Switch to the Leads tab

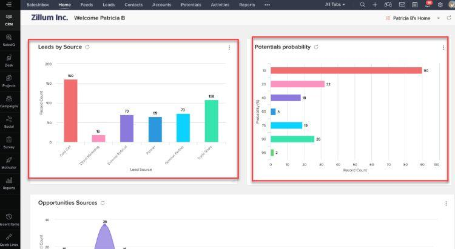pos(109,5)
